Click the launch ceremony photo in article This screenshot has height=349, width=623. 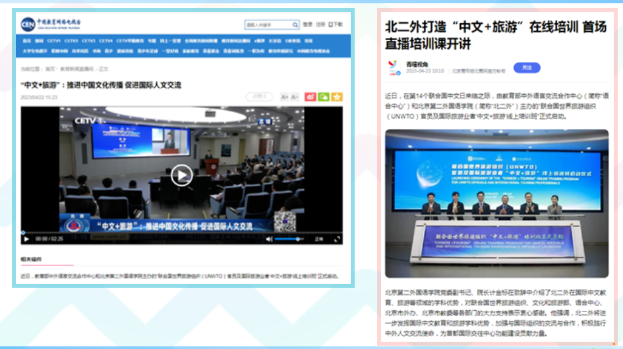tap(497, 203)
